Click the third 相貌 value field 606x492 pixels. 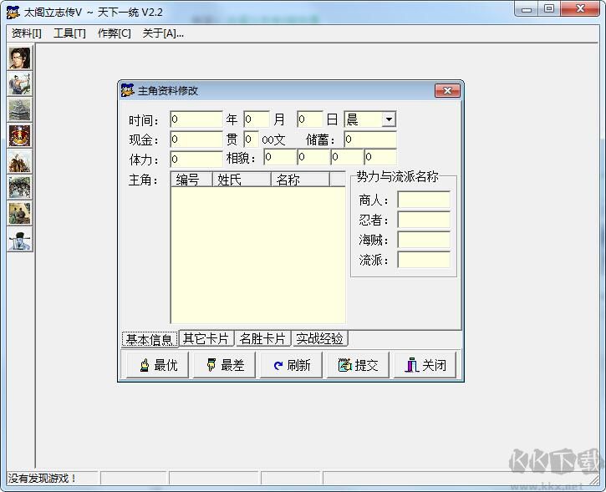click(347, 157)
